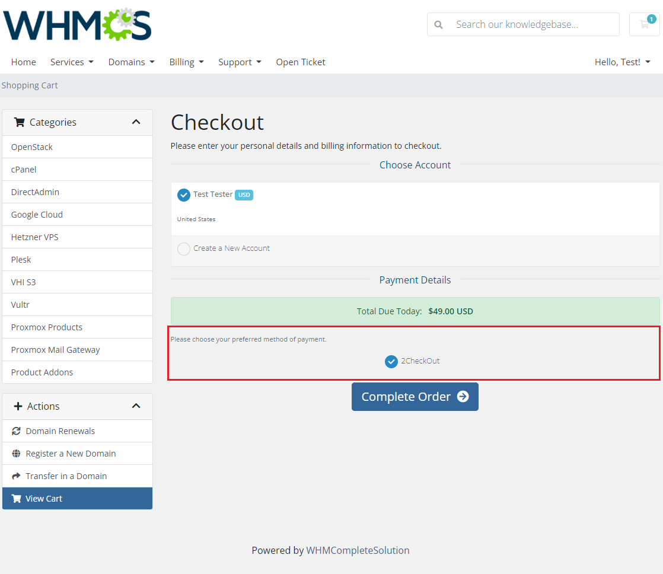663x574 pixels.
Task: Select the Plesk category
Action: click(77, 260)
